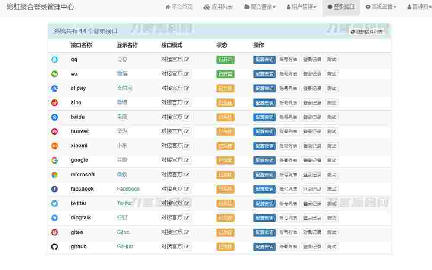Expand the 系统设置 dropdown menu

(x=381, y=7)
